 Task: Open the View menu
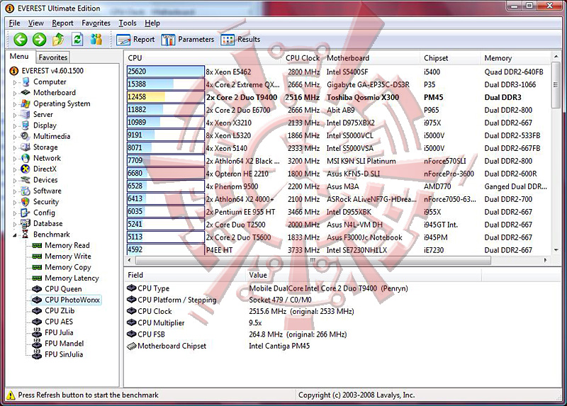point(36,23)
